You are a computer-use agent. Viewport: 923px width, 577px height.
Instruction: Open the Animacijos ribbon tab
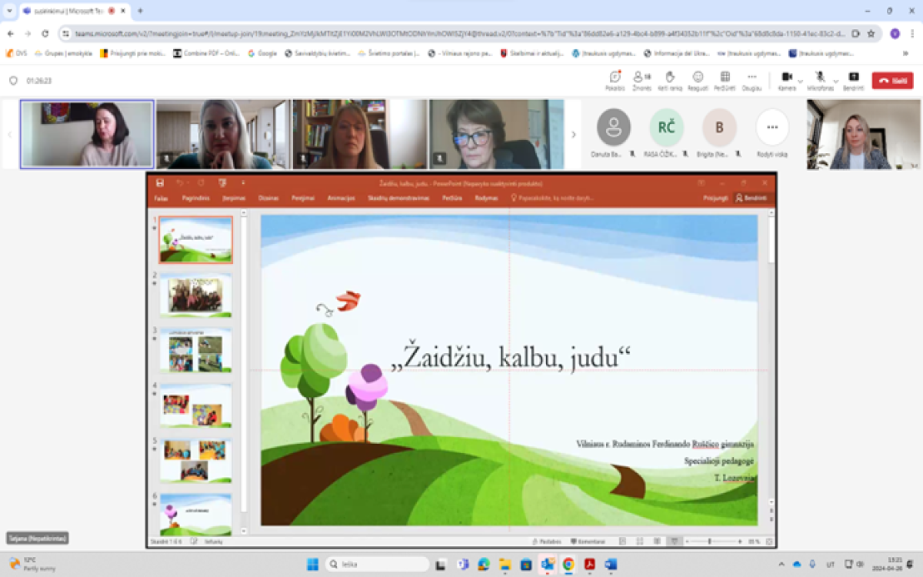pos(341,198)
